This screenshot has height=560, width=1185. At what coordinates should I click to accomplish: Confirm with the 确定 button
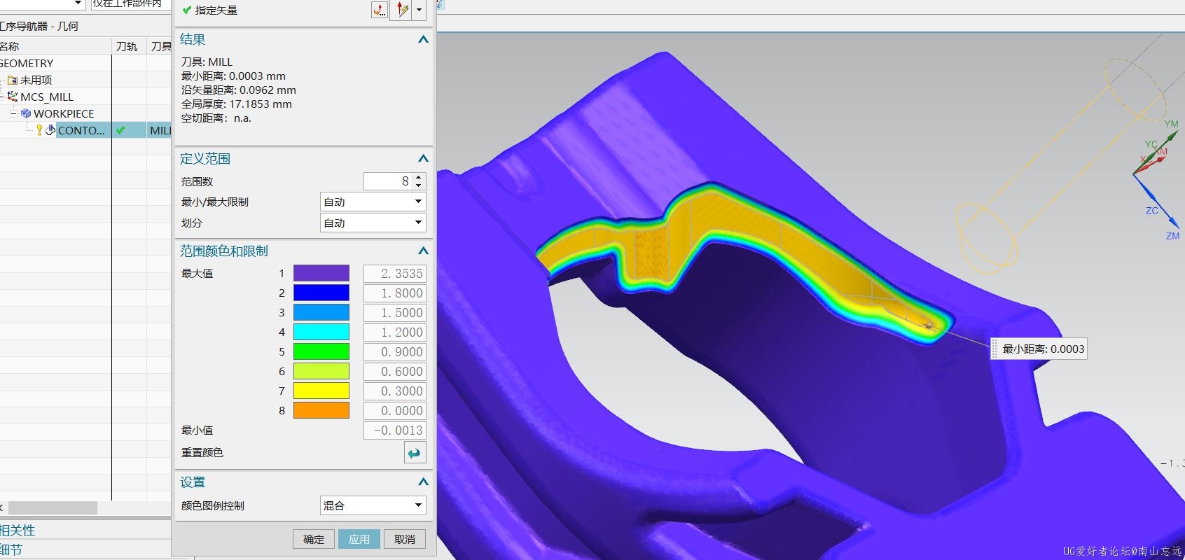coord(314,539)
